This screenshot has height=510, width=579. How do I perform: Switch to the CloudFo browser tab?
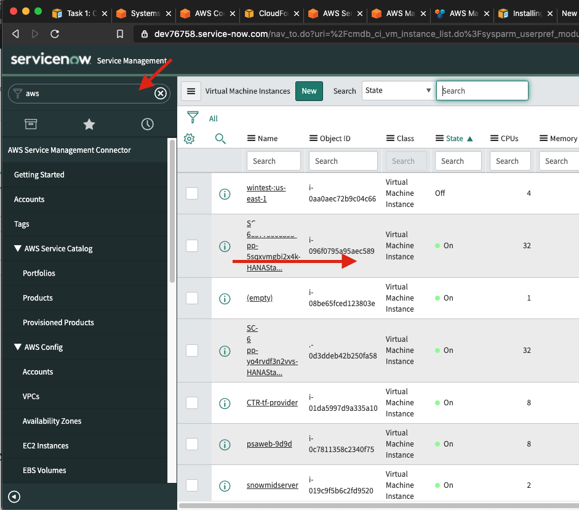click(x=270, y=12)
